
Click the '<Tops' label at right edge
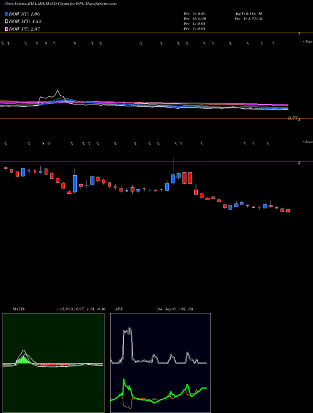tap(307, 42)
